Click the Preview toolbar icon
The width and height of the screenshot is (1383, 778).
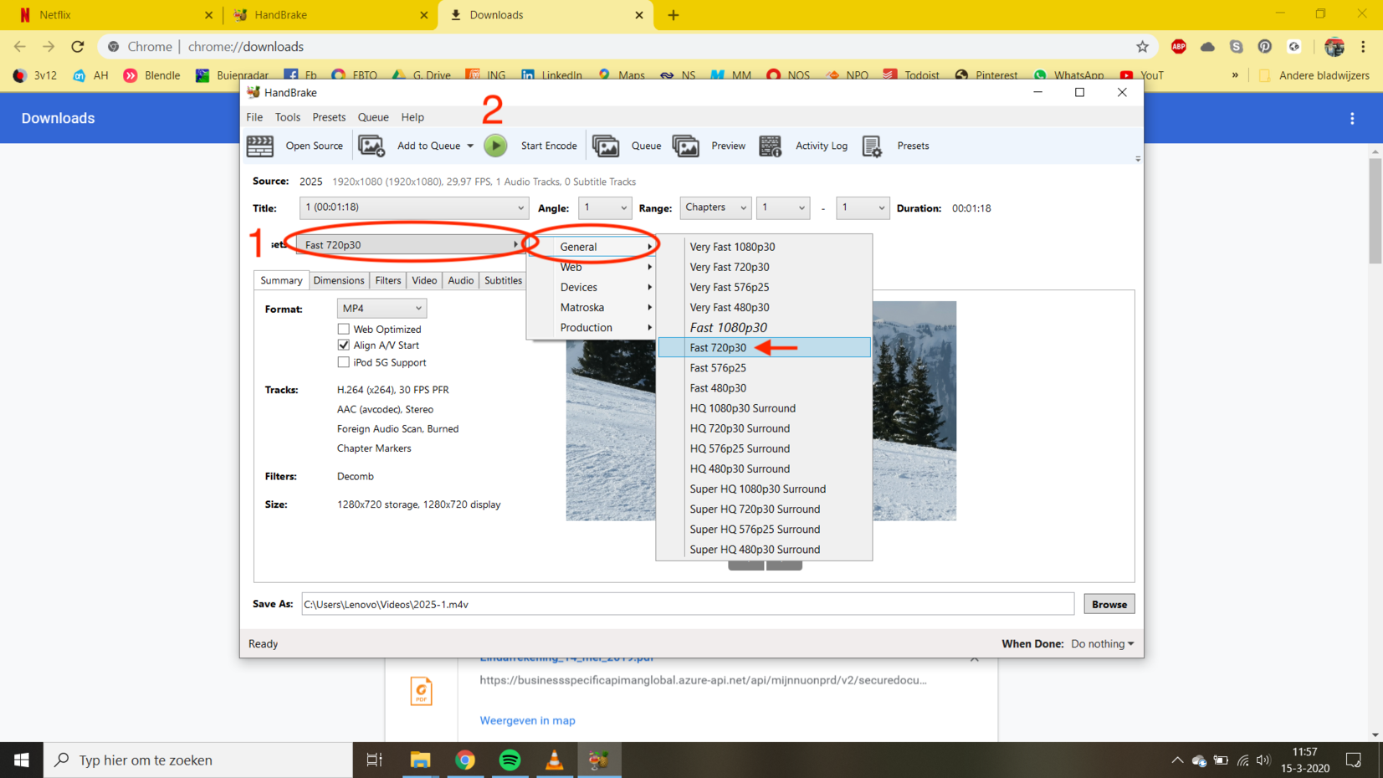click(686, 146)
